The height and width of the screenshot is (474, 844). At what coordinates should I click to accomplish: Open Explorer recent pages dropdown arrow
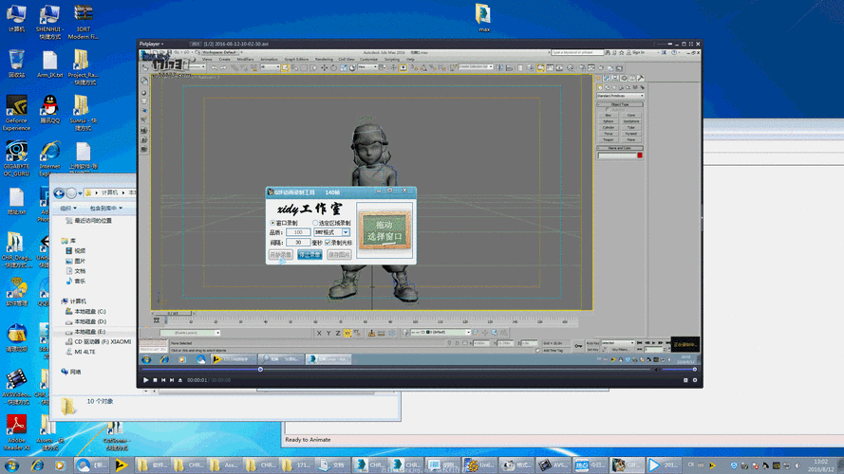click(x=80, y=193)
